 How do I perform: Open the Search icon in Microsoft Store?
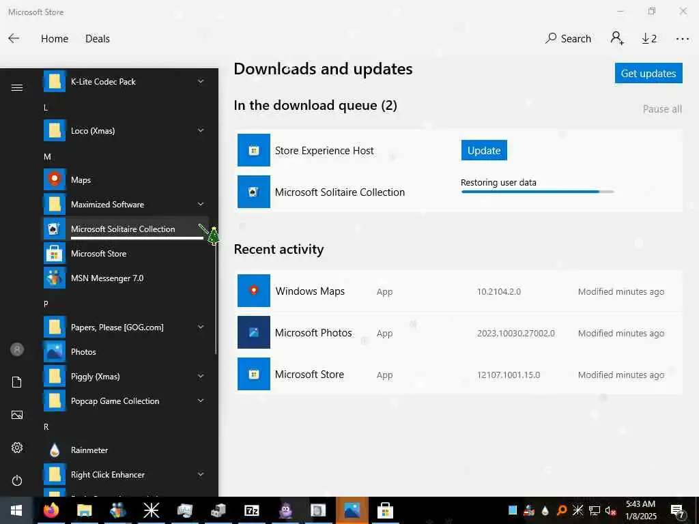tap(551, 38)
